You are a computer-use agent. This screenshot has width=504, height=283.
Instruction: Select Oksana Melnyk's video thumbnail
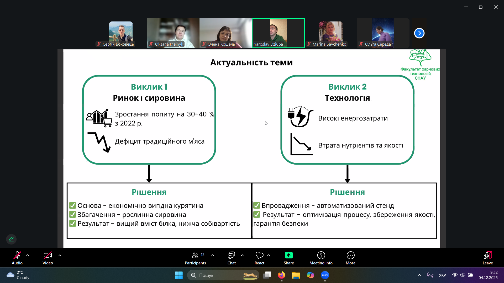(x=173, y=33)
